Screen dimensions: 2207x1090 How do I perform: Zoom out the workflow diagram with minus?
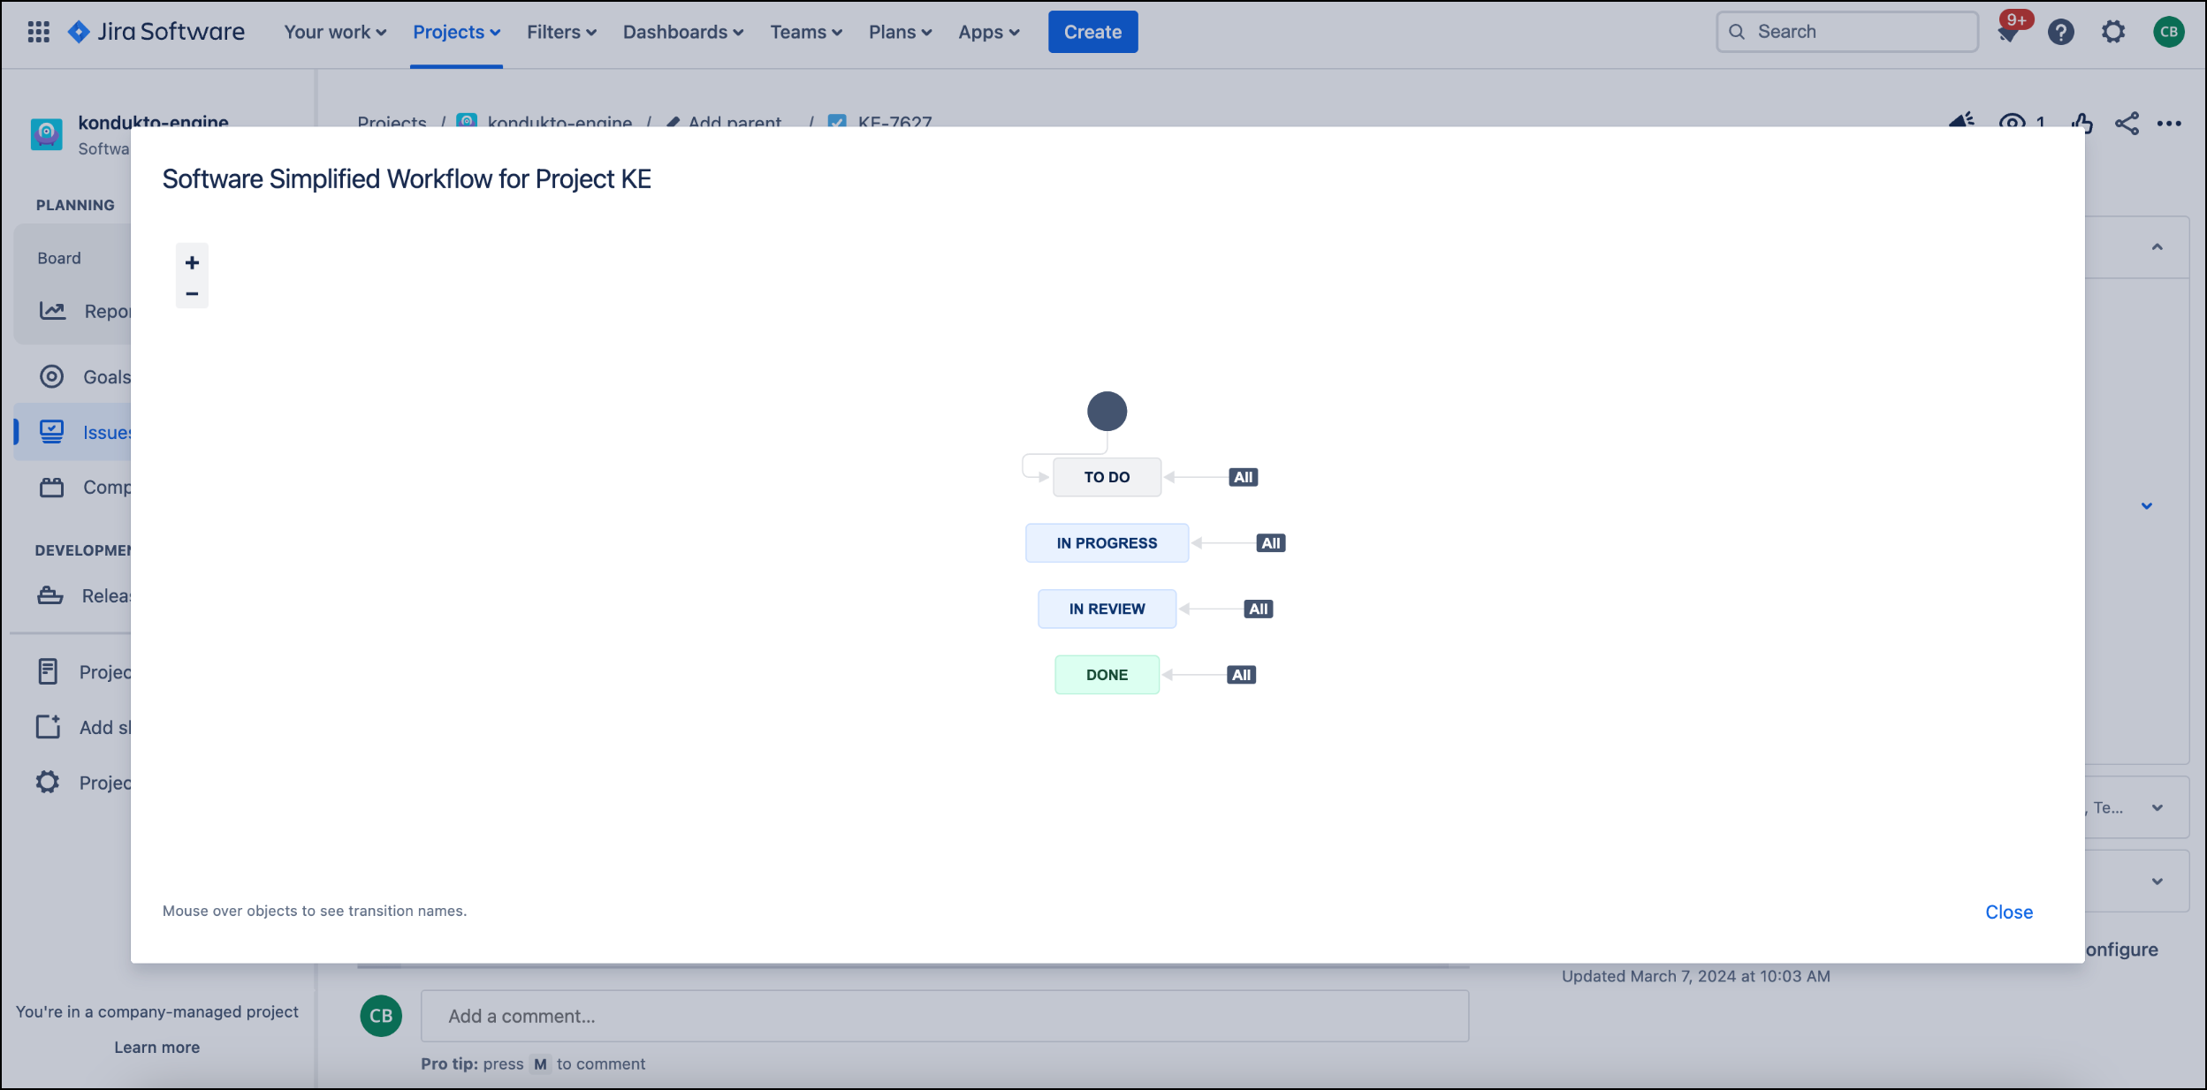click(x=192, y=293)
